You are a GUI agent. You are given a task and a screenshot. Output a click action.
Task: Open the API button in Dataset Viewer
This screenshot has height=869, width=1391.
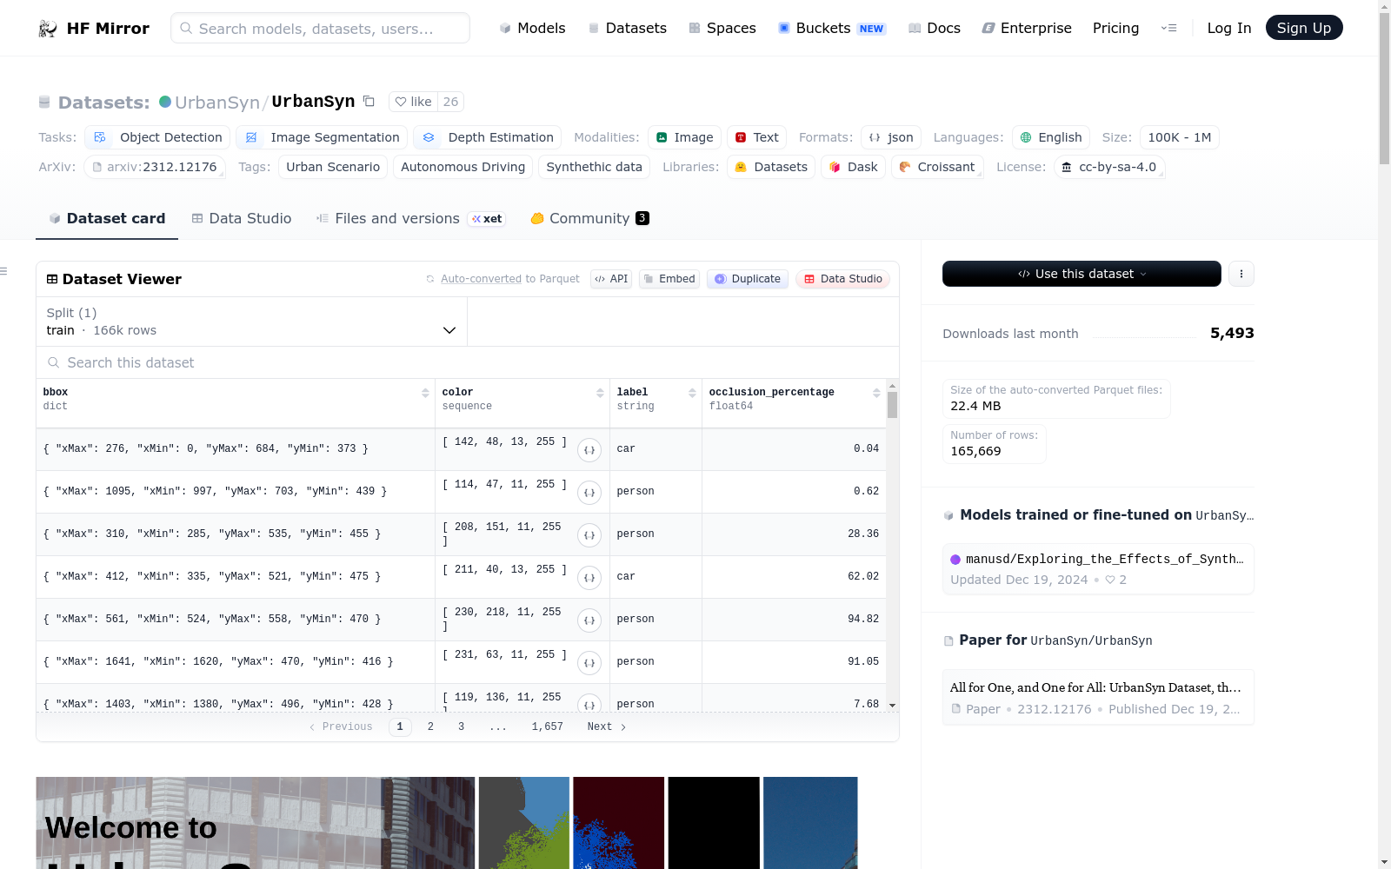(611, 279)
